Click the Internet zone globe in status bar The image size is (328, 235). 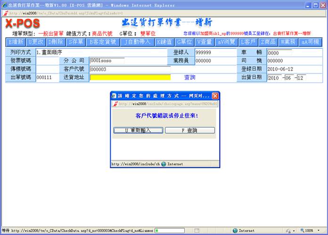pos(235,231)
